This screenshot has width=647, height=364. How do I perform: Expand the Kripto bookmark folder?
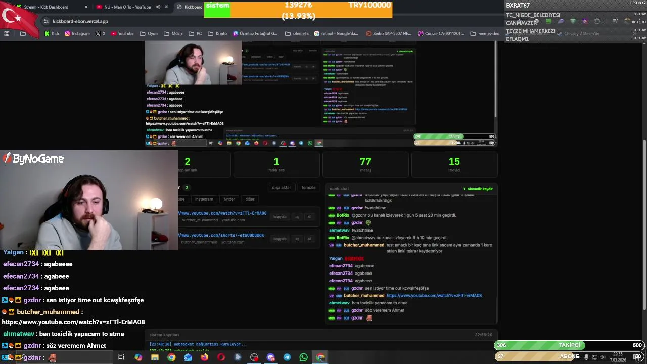point(218,34)
